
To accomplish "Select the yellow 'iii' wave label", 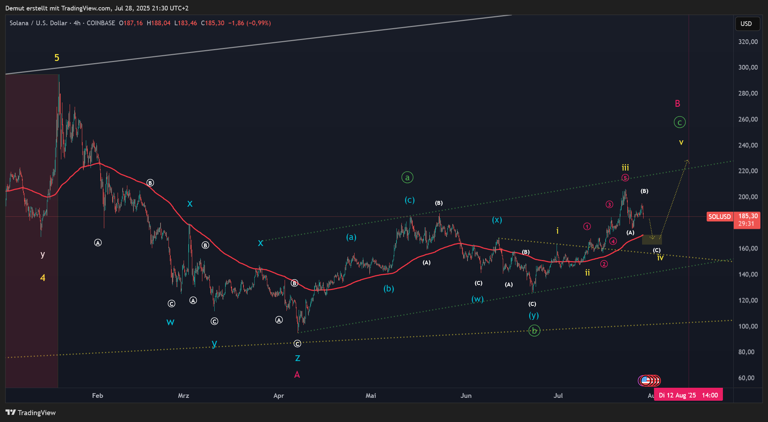I will tap(625, 168).
